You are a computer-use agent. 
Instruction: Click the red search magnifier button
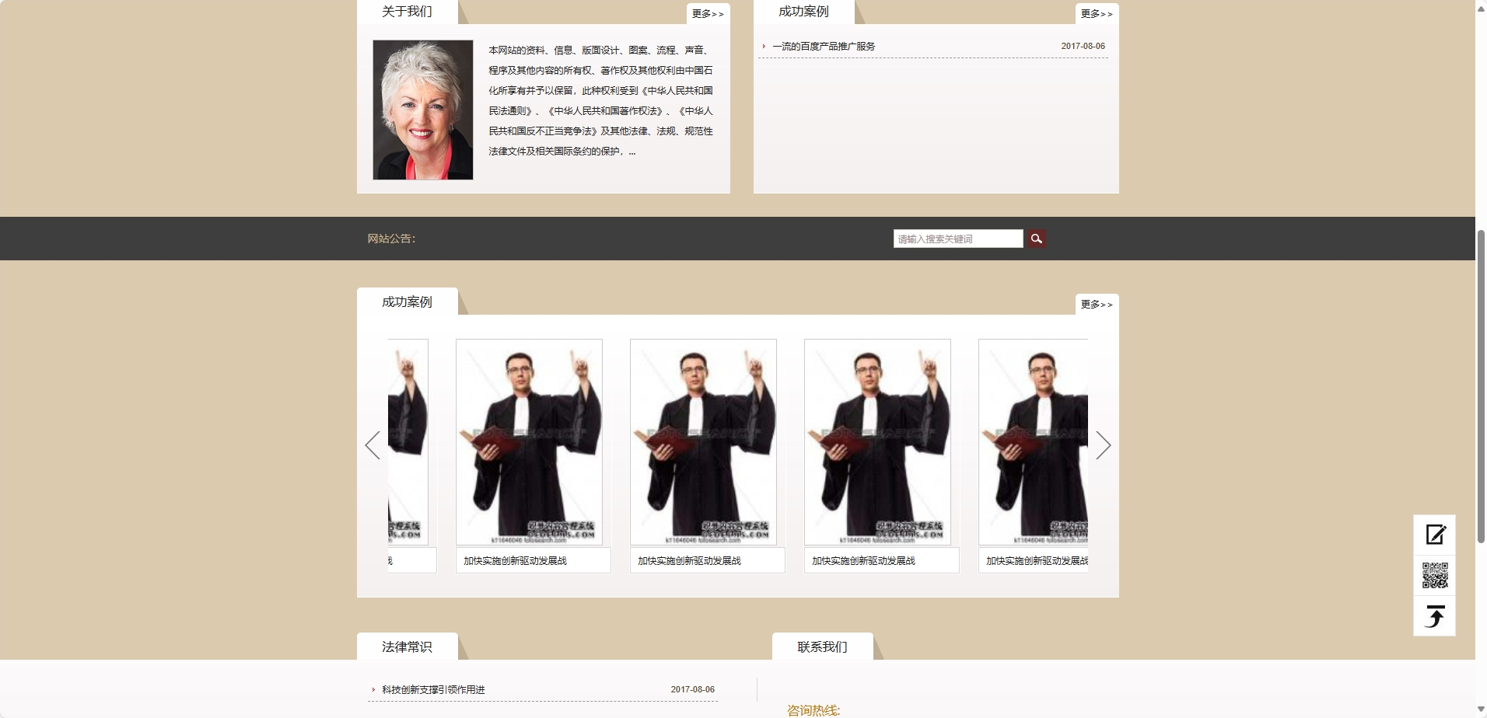1036,239
